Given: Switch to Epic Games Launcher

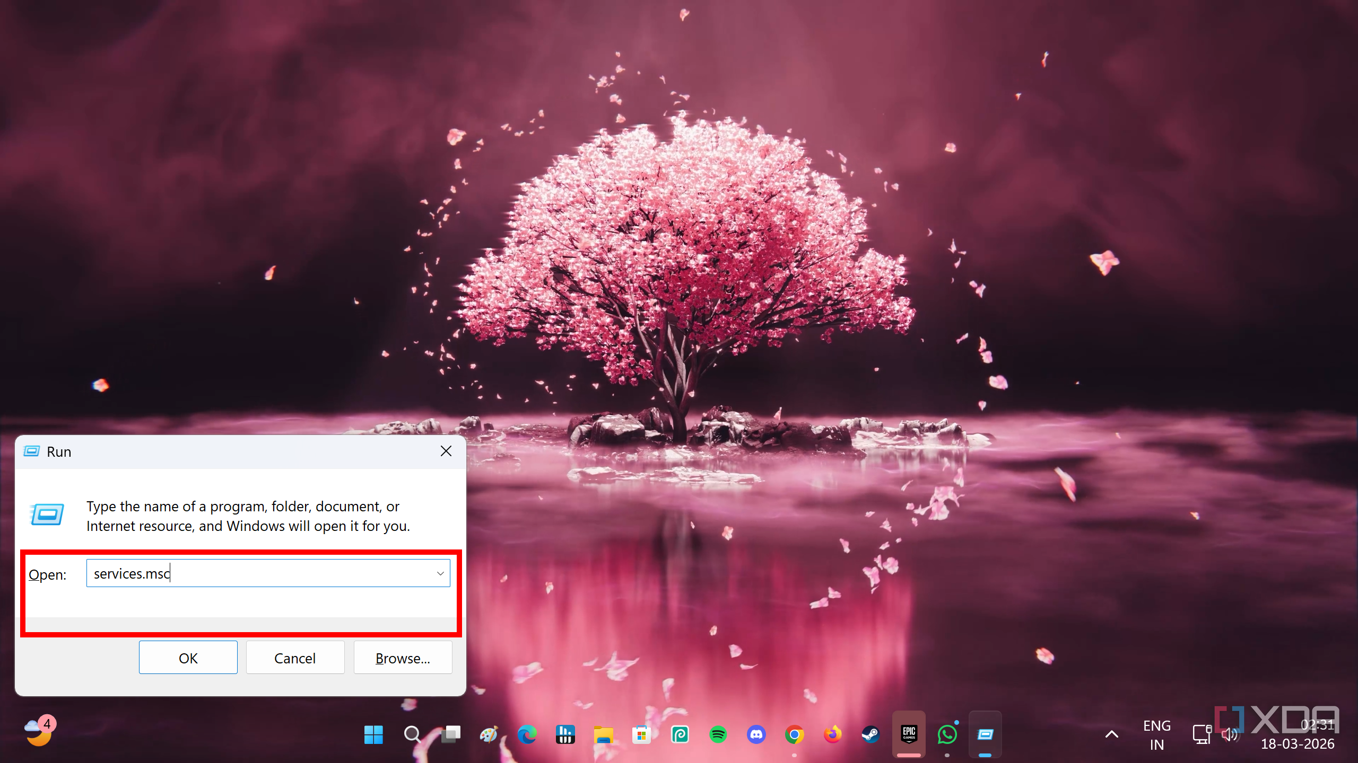Looking at the screenshot, I should [909, 734].
